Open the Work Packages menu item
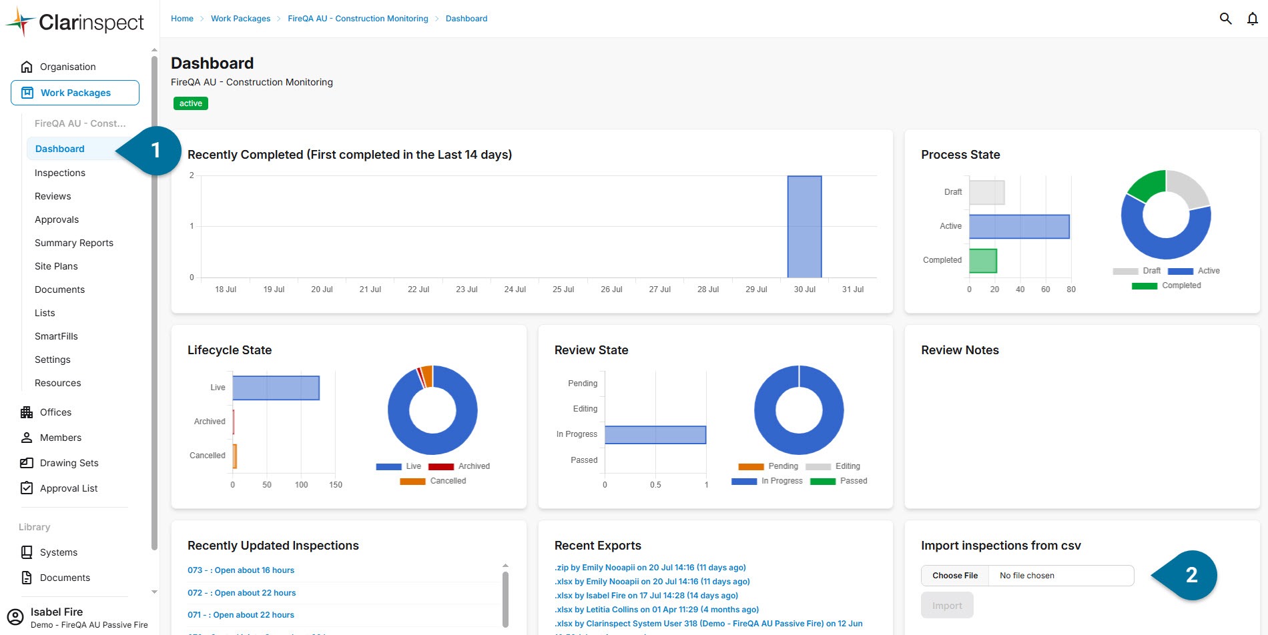The height and width of the screenshot is (635, 1268). (x=75, y=93)
